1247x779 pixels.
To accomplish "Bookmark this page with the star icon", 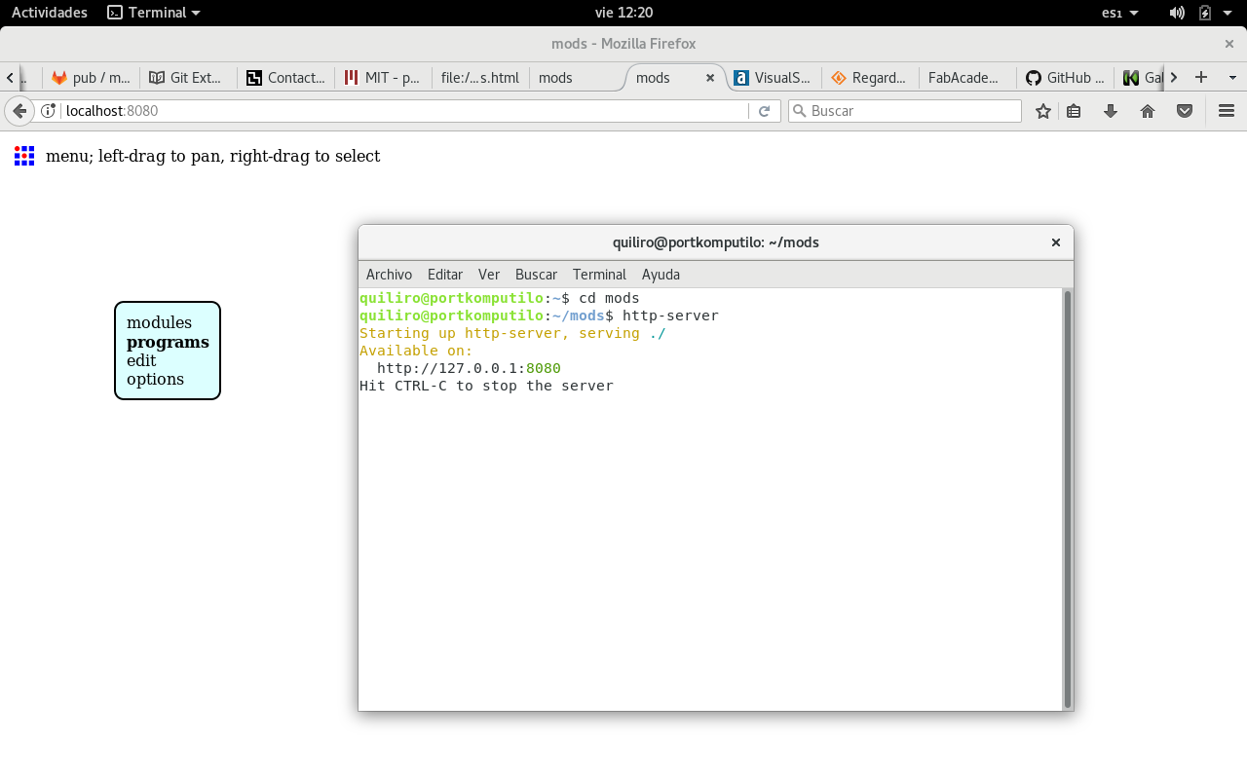I will (1043, 111).
